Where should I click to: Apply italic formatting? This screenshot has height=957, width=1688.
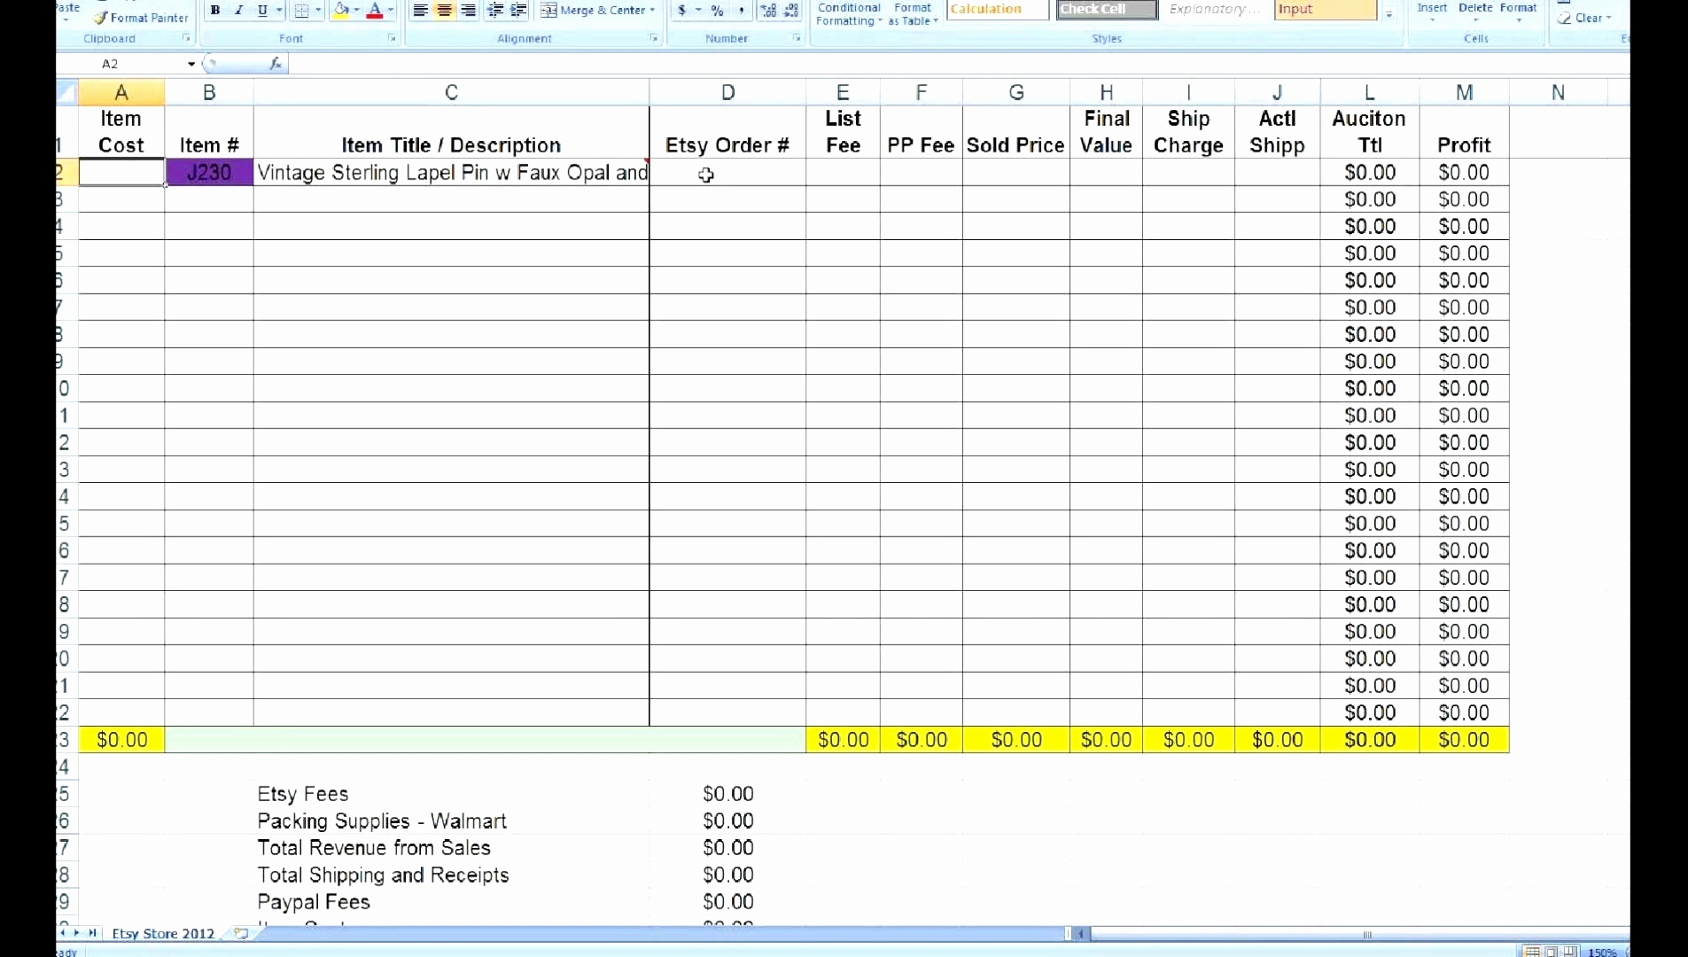click(x=237, y=10)
